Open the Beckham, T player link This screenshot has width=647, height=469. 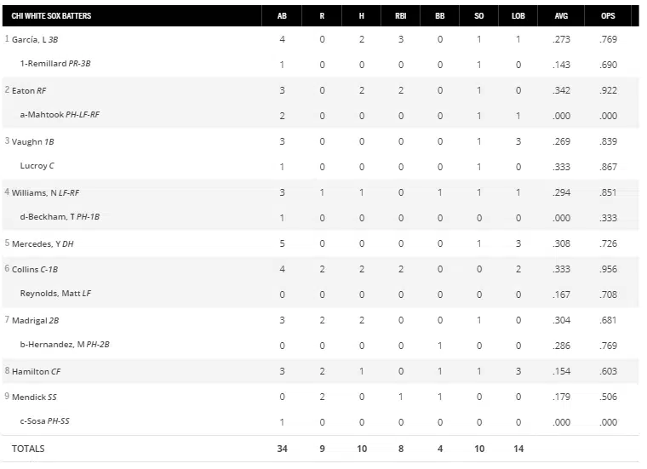[53, 218]
